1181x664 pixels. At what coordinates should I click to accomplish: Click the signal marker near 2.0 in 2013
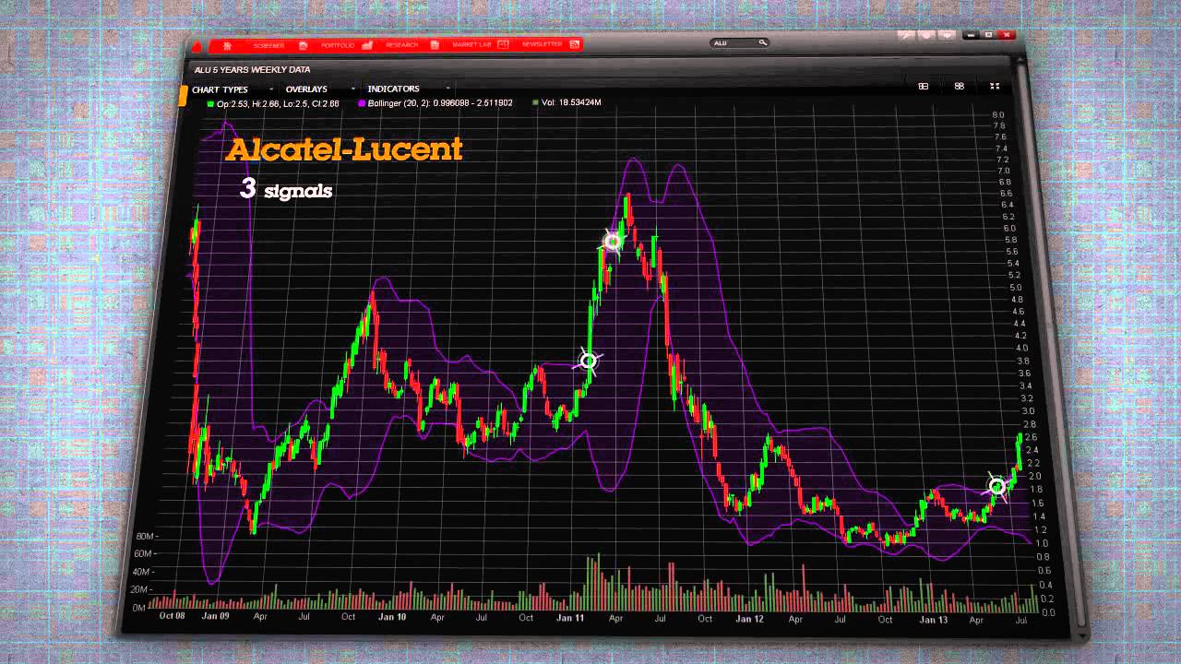pyautogui.click(x=996, y=485)
